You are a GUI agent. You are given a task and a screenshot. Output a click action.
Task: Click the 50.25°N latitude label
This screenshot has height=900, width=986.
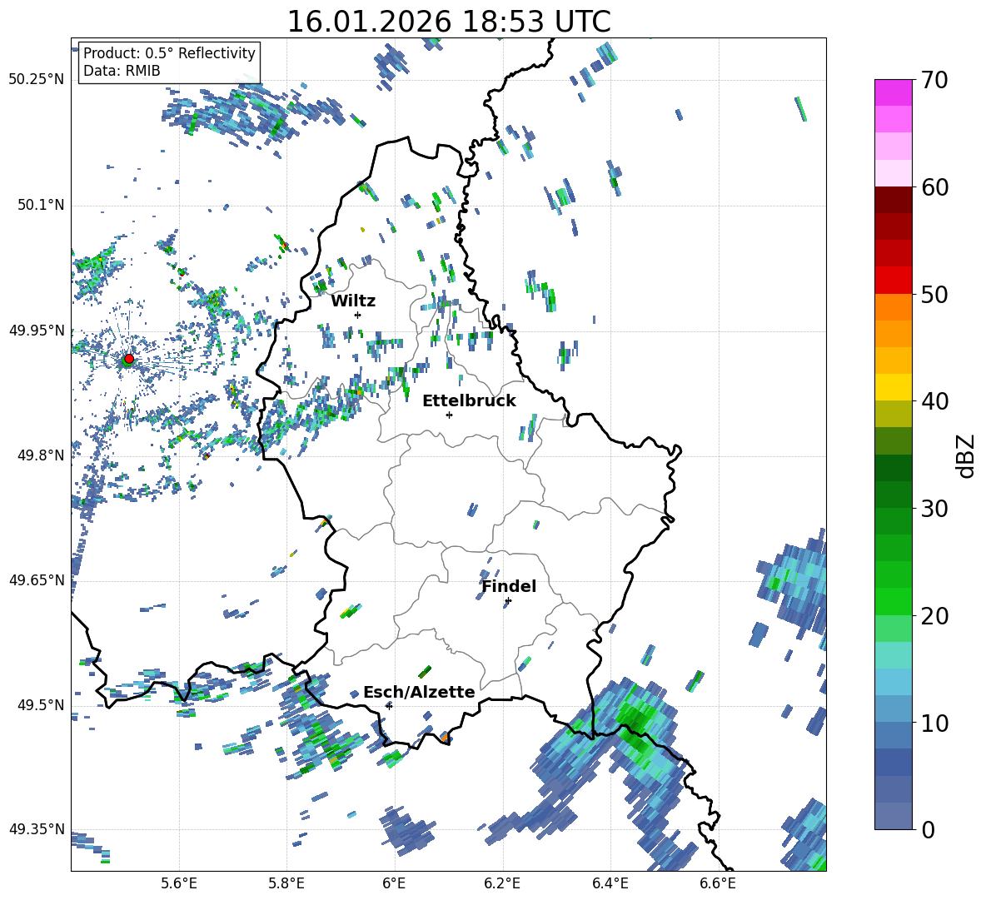(37, 80)
